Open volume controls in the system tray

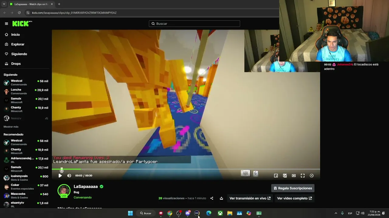tap(363, 213)
